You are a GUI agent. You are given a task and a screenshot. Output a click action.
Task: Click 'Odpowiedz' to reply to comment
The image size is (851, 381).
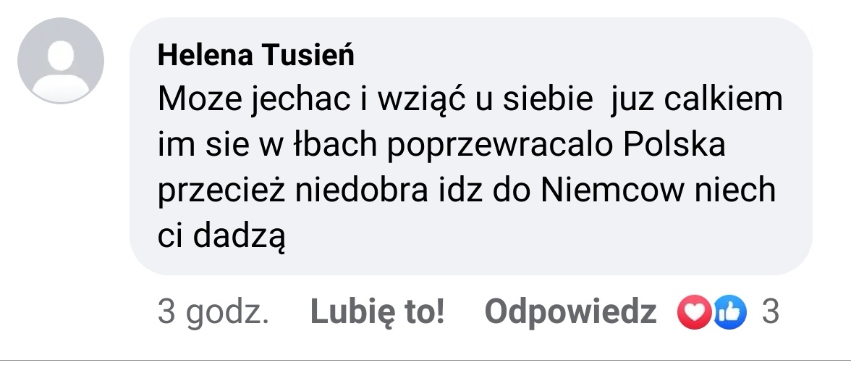570,313
